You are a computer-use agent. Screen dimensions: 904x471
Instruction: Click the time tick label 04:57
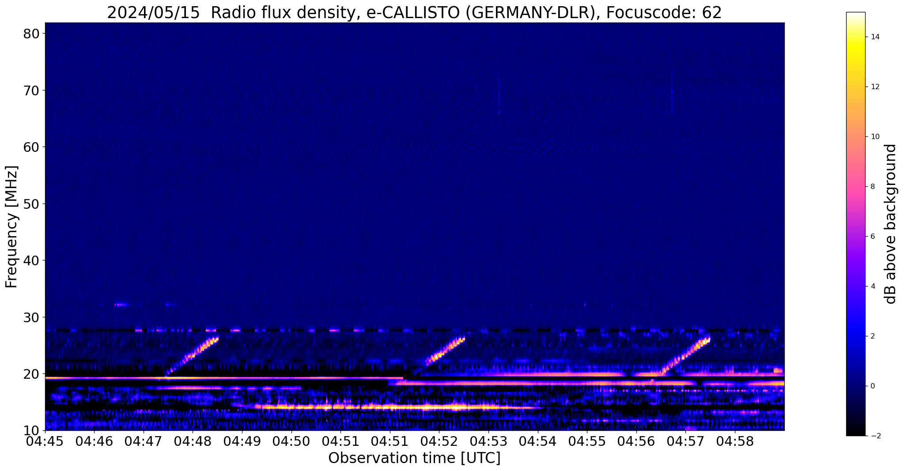click(685, 441)
